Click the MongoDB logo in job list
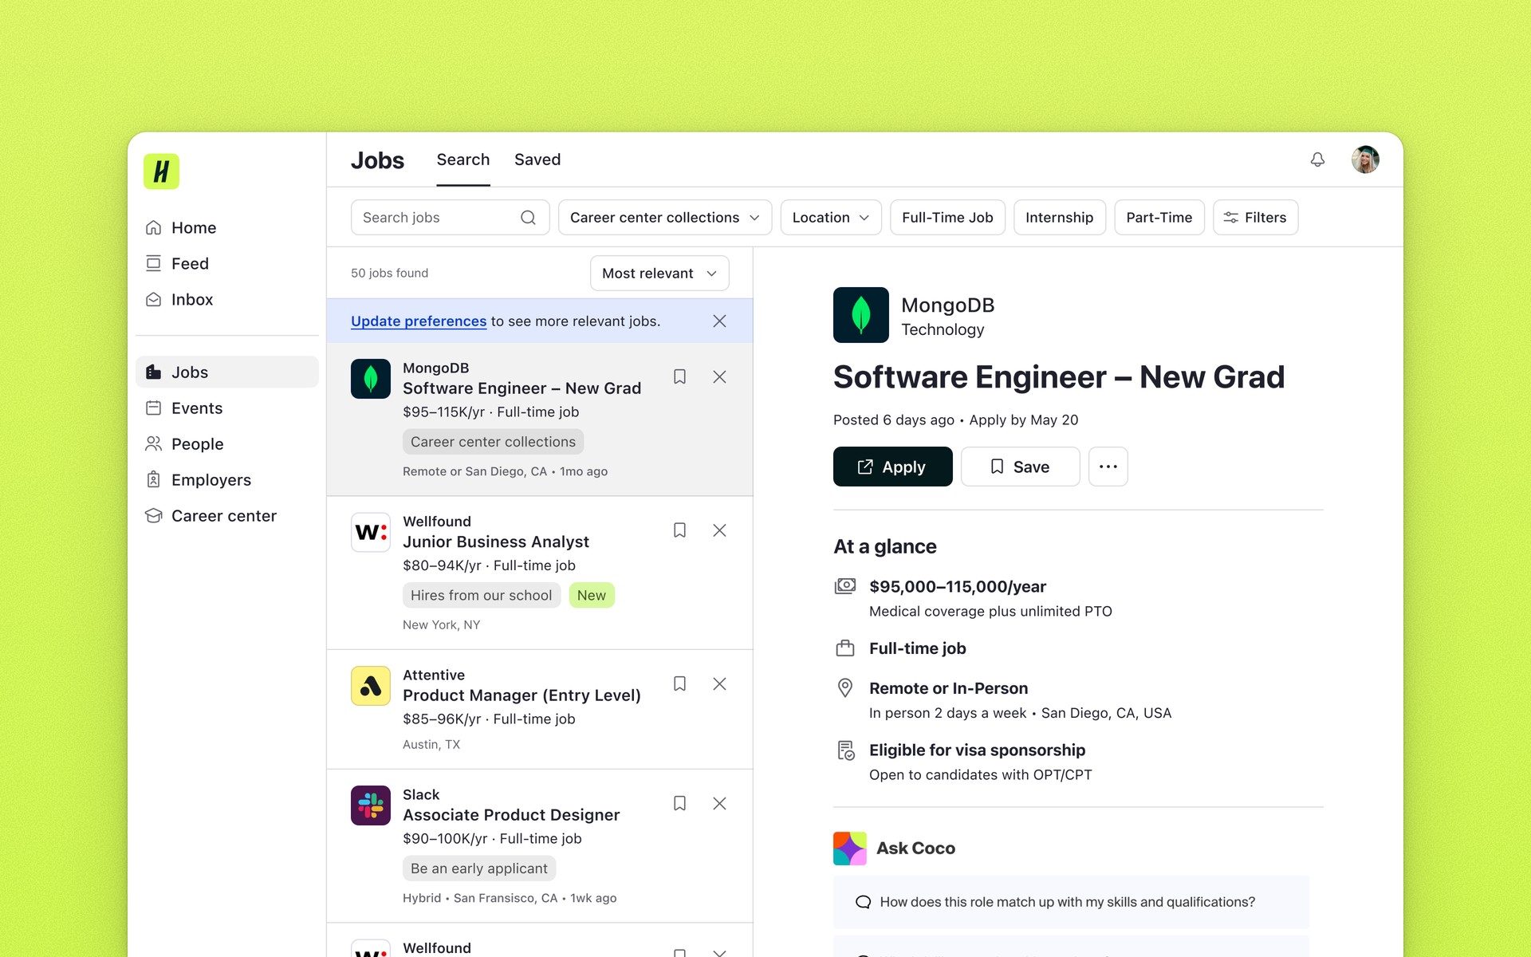This screenshot has width=1531, height=957. tap(371, 379)
